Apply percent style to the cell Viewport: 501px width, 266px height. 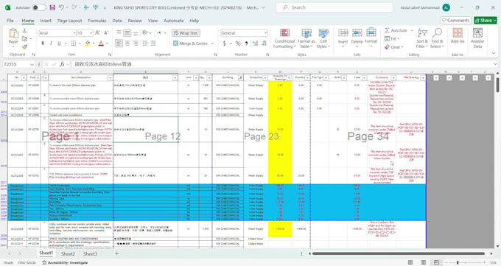238,43
